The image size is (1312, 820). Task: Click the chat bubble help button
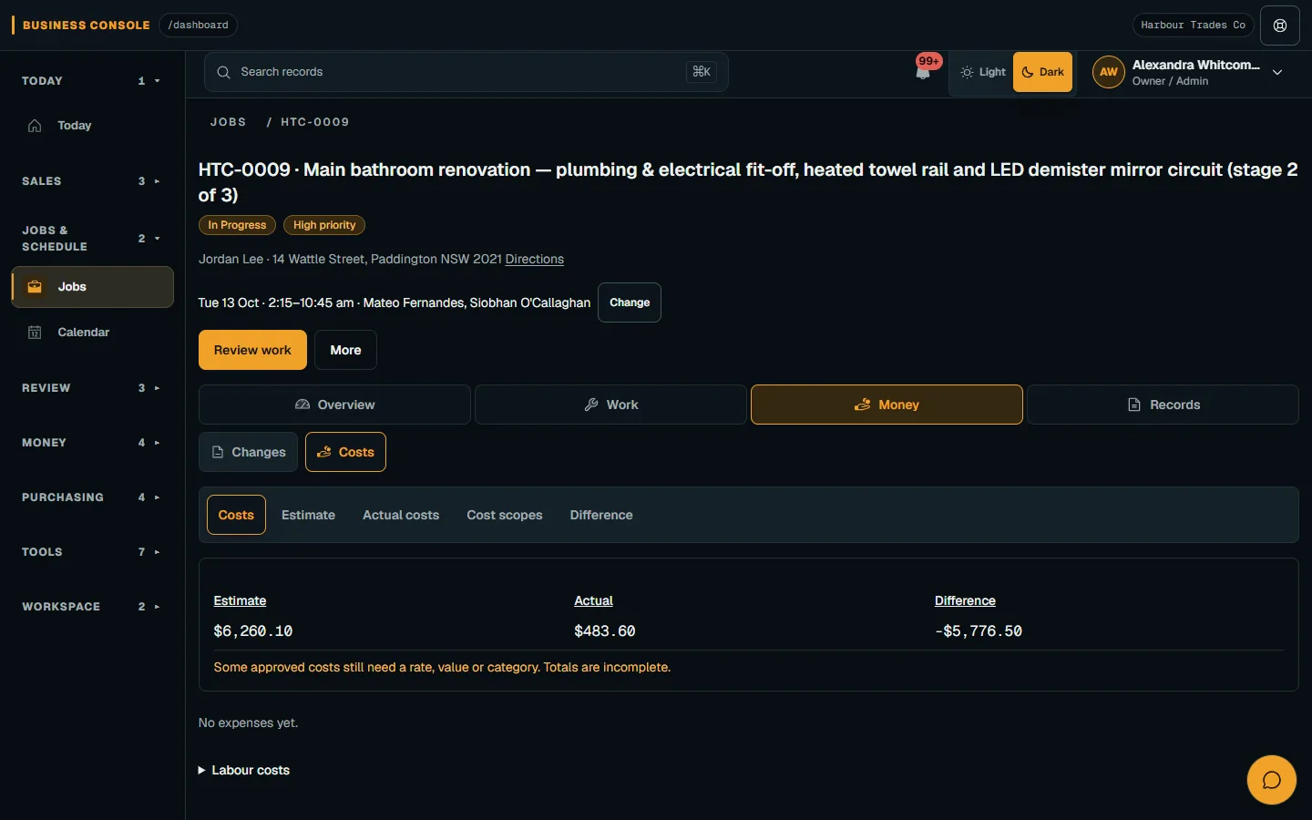pyautogui.click(x=1271, y=780)
